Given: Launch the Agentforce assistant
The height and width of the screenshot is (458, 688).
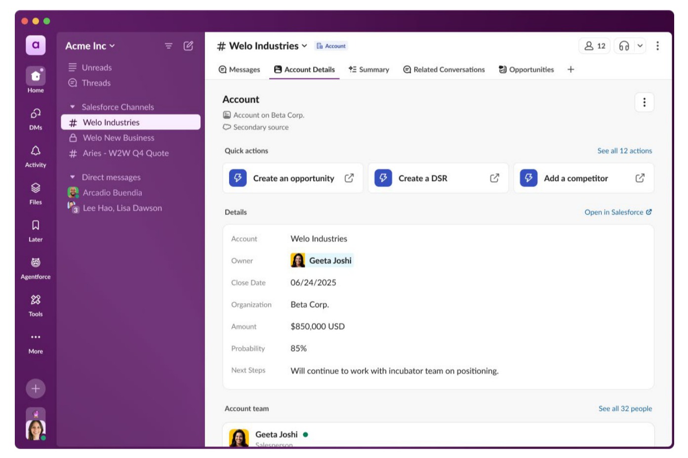Looking at the screenshot, I should pyautogui.click(x=35, y=266).
